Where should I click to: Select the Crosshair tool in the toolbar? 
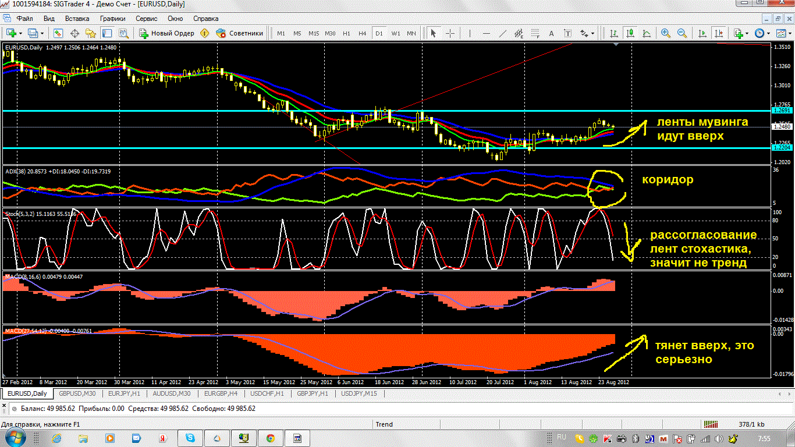click(x=450, y=33)
